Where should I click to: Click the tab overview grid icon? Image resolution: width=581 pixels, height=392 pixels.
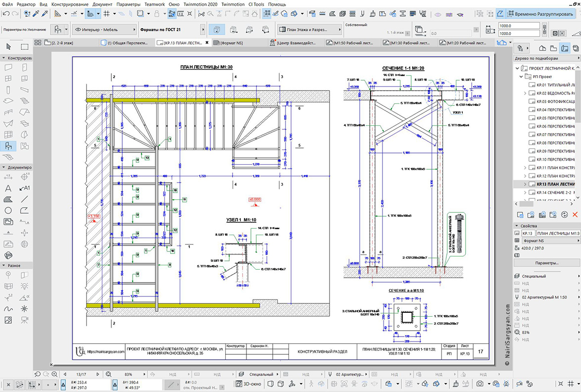point(38,43)
